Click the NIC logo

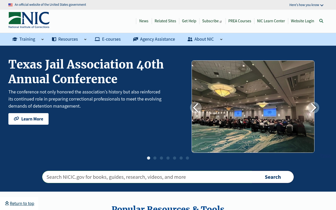[x=29, y=20]
